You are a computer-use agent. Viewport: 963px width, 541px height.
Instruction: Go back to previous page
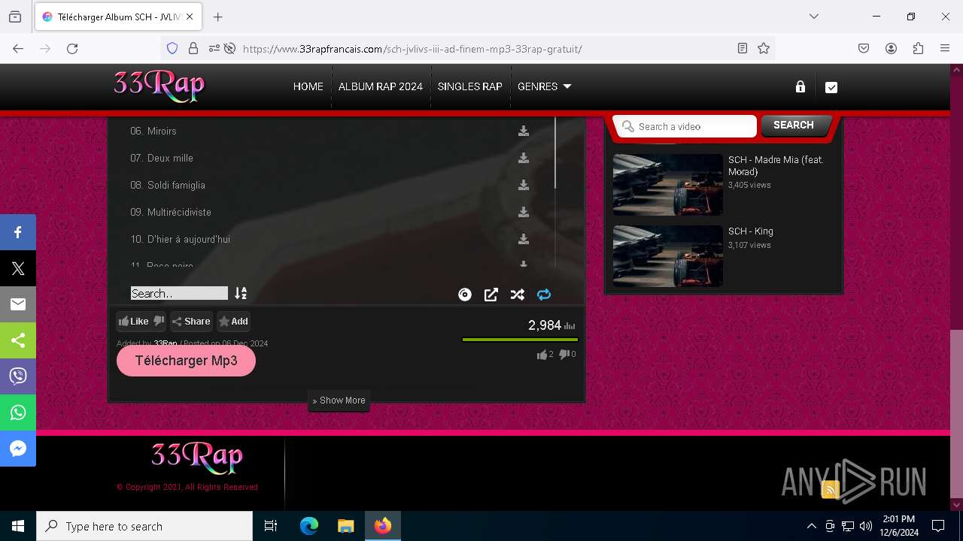tap(18, 48)
